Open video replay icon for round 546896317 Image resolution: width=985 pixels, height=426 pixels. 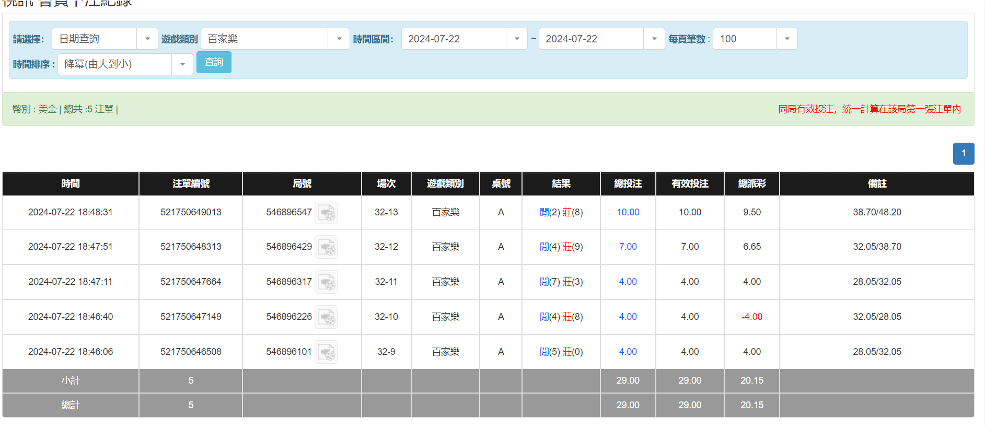click(x=327, y=282)
